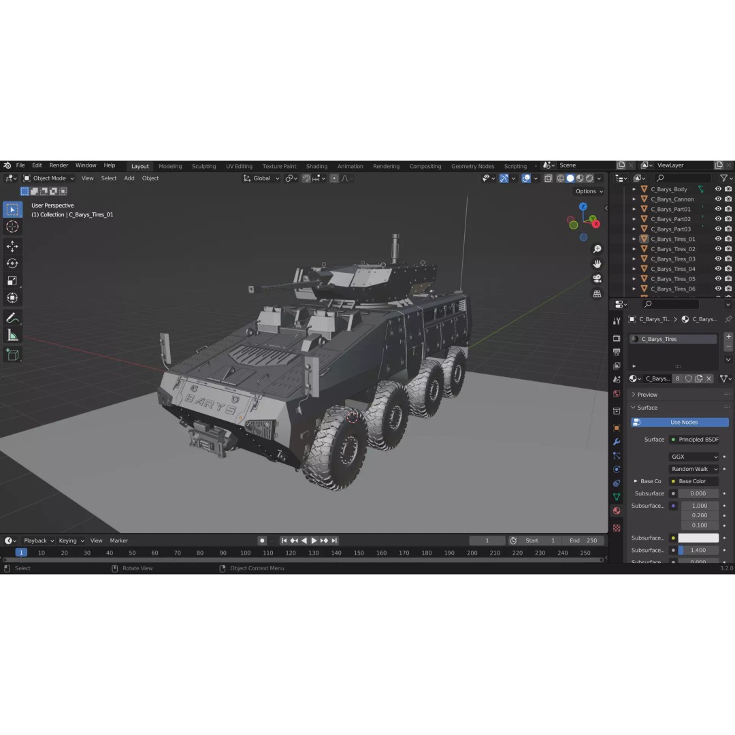The image size is (735, 735).
Task: Open the viewport Add menu
Action: point(129,178)
